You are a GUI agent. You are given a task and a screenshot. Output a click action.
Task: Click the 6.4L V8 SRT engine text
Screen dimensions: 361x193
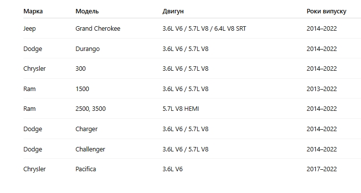[230, 29]
